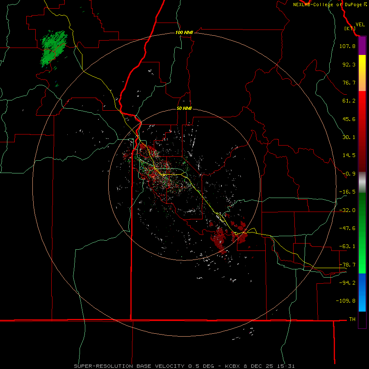Click the -94.2 velocity scale value
This screenshot has height=369, width=369.
(x=347, y=283)
